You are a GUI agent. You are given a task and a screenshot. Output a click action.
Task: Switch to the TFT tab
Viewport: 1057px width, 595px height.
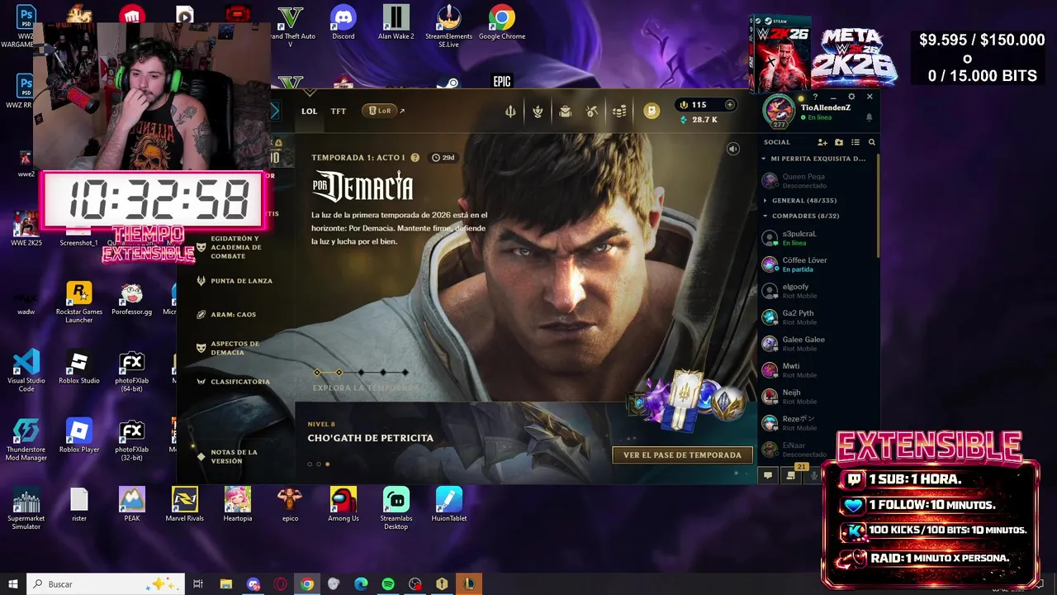[339, 111]
